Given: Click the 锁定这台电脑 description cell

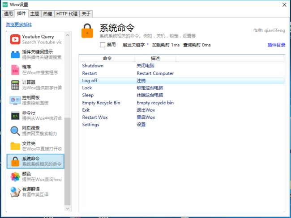Looking at the screenshot, I should click(150, 88).
